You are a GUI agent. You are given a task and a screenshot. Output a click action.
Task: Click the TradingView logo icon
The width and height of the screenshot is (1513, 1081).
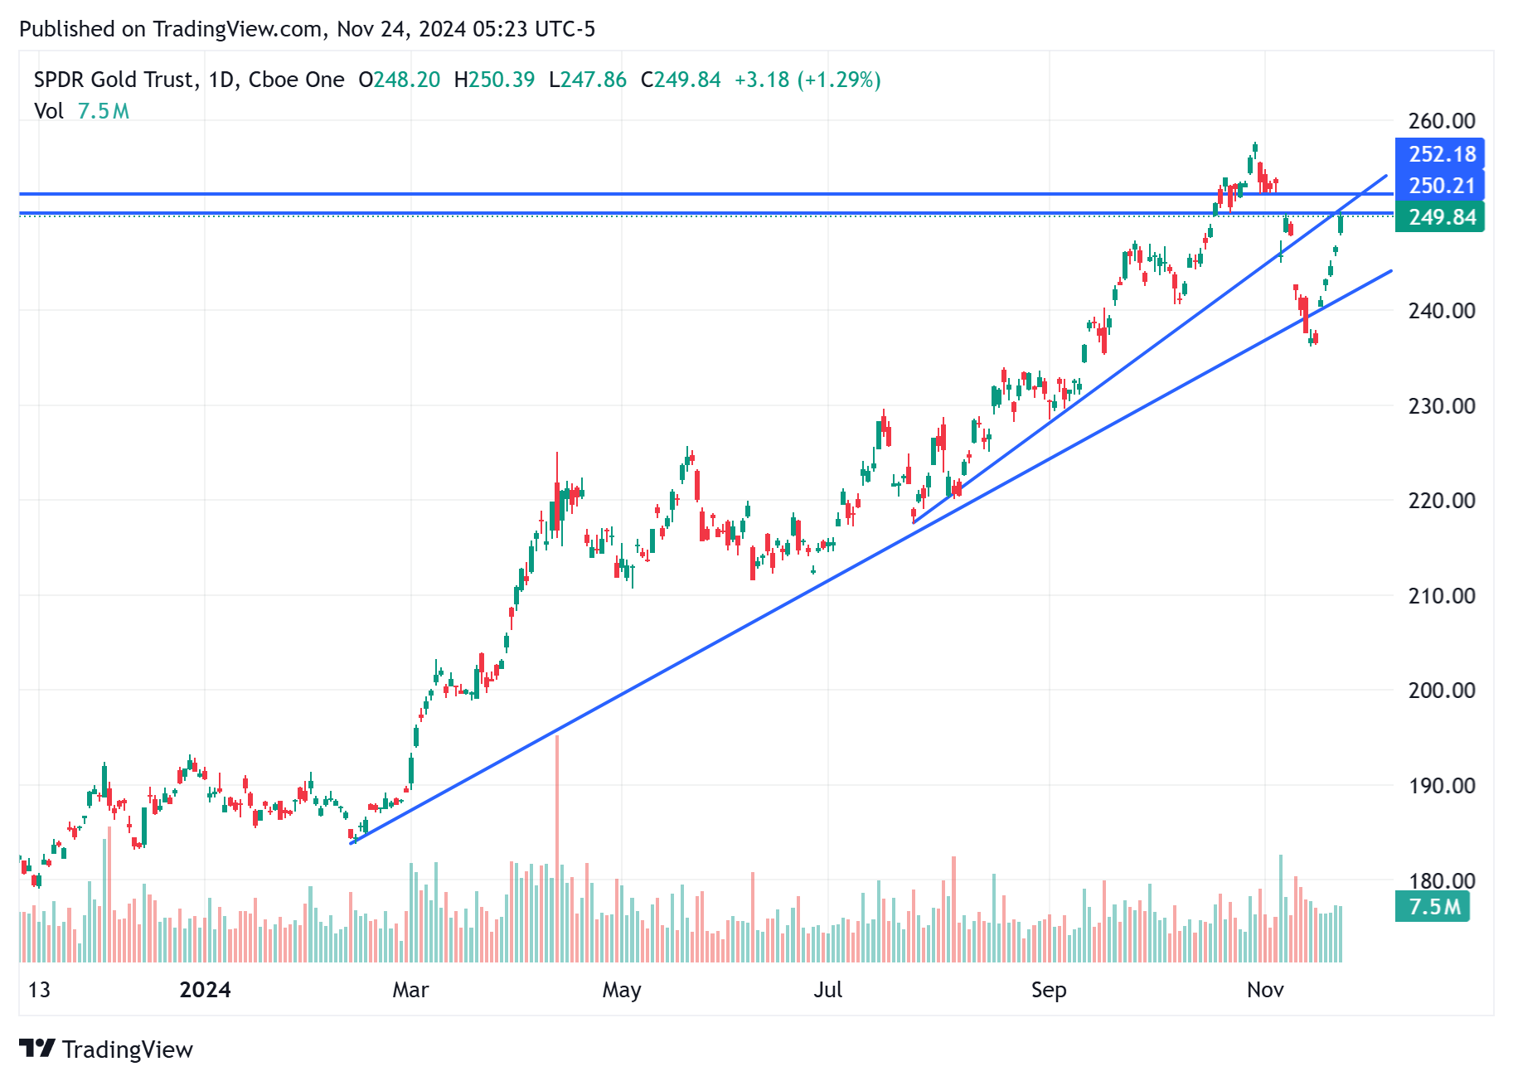(37, 1049)
